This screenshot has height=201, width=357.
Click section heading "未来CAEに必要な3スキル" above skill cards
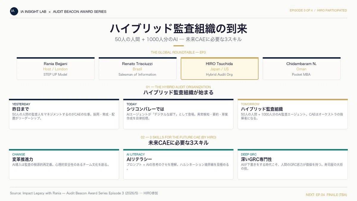178,143
